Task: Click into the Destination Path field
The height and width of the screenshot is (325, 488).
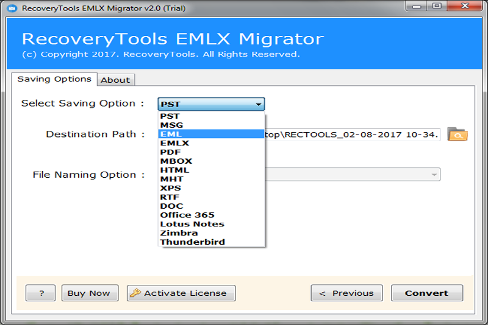Action: pos(353,135)
